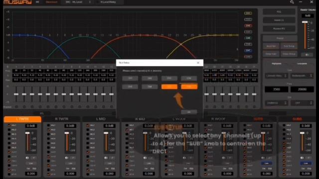
Task: Click the EQ band 1 fader handle
Action: click(16, 94)
